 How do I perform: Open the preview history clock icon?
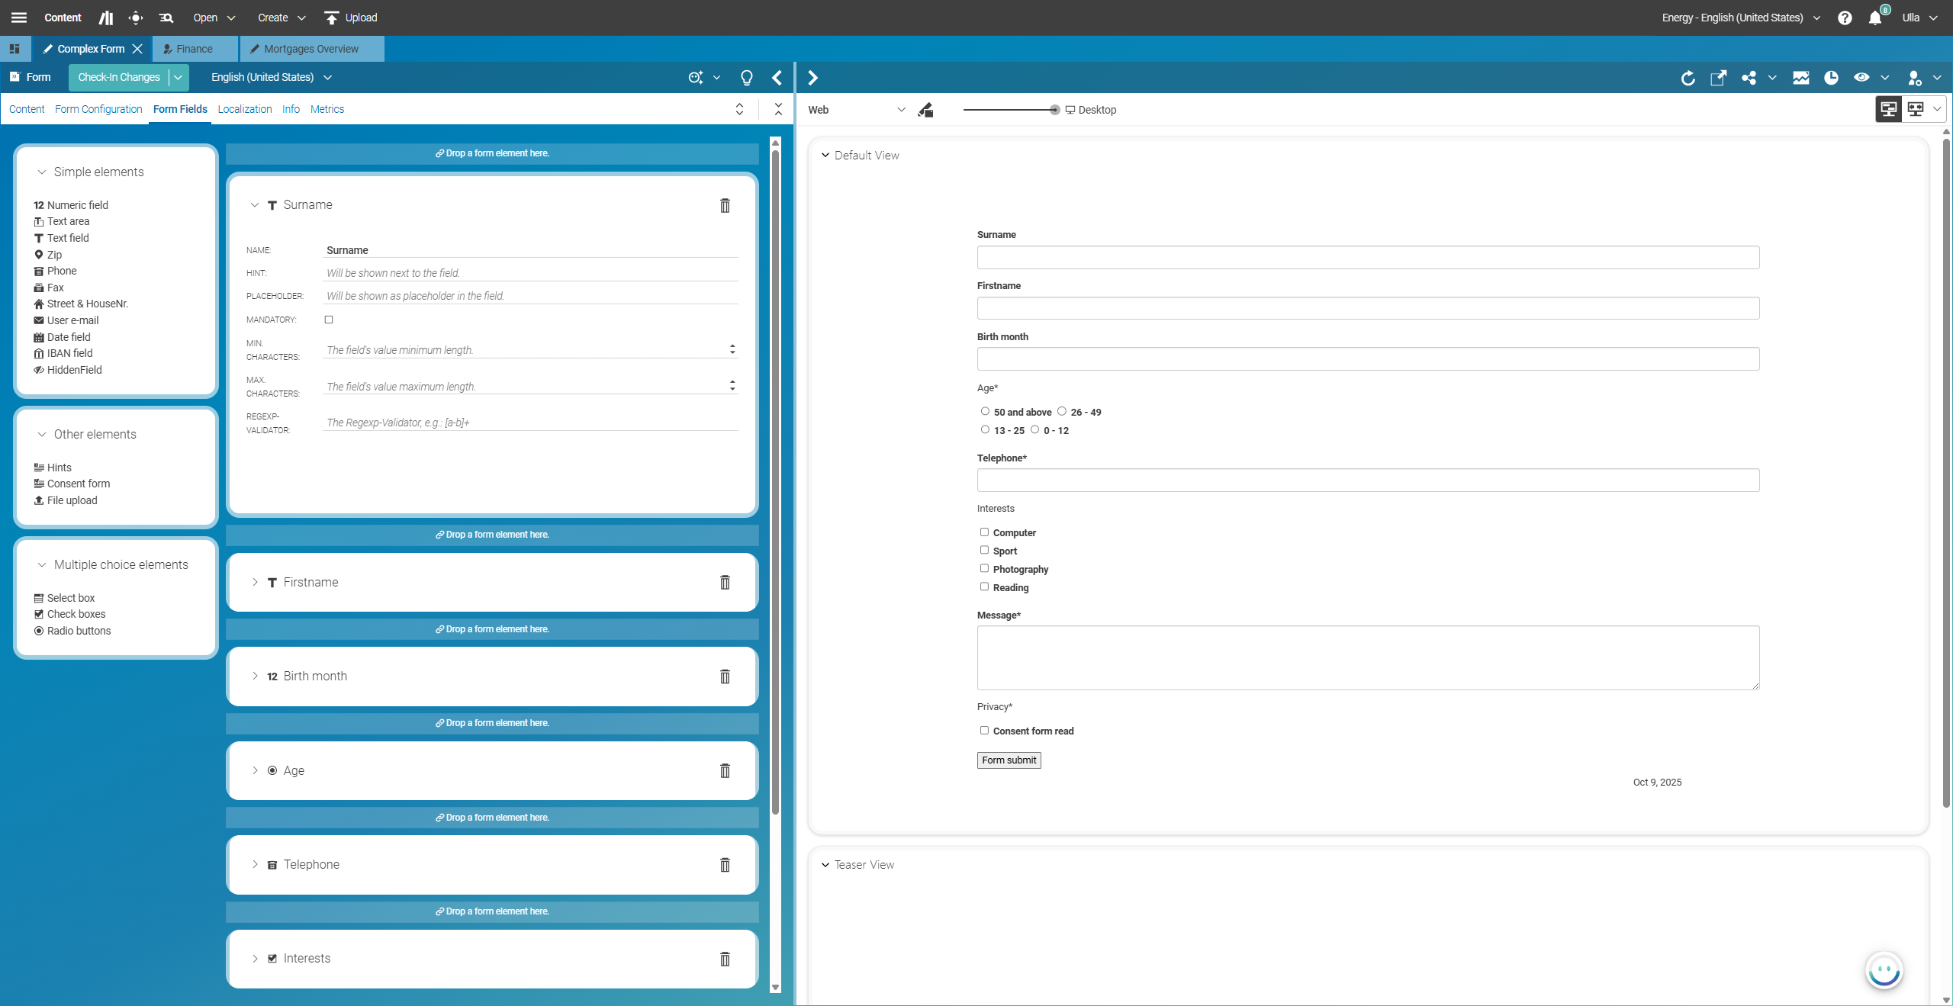click(x=1831, y=77)
